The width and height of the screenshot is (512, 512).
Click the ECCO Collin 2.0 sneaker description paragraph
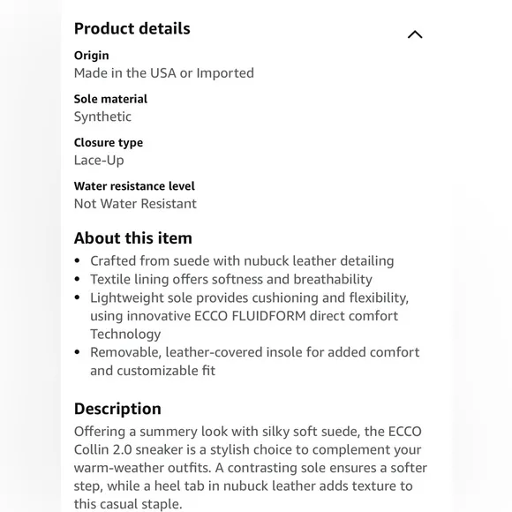click(x=251, y=468)
